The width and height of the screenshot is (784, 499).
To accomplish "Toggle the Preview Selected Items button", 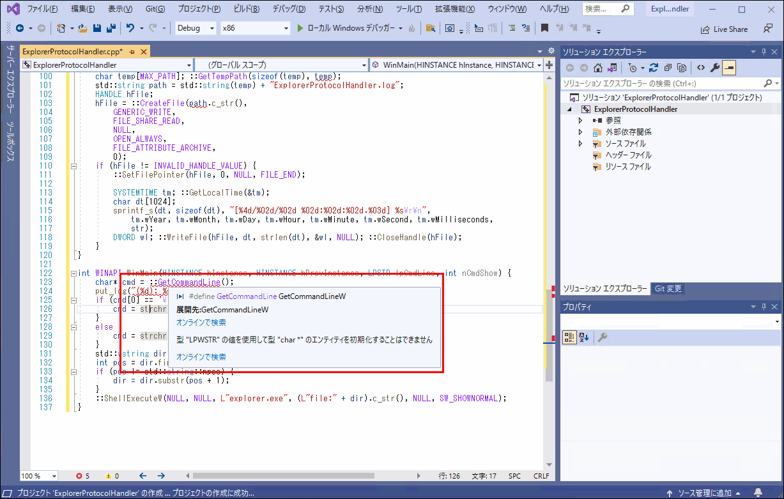I will click(x=729, y=67).
